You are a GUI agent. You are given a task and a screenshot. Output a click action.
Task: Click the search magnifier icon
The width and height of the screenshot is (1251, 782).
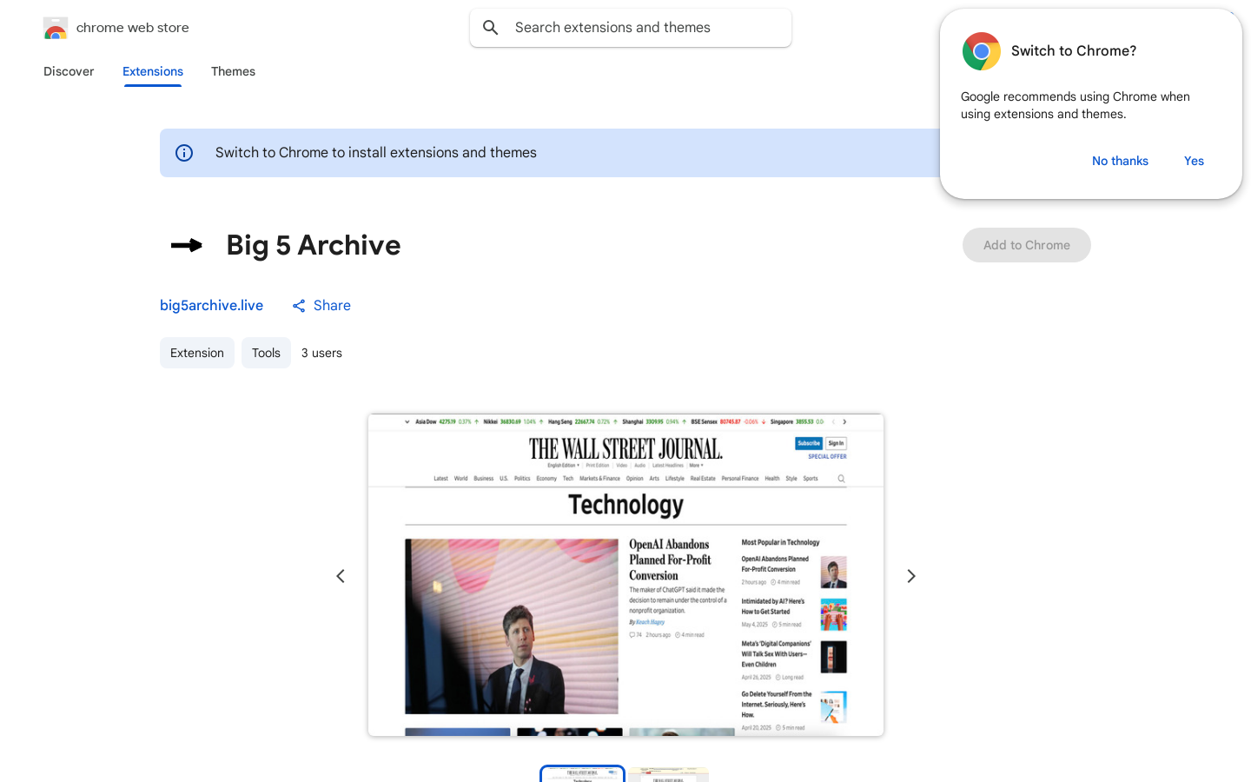[491, 28]
